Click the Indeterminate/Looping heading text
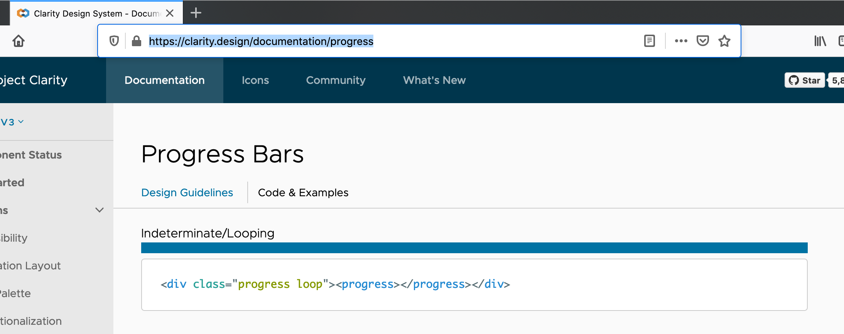Viewport: 844px width, 334px height. click(208, 233)
